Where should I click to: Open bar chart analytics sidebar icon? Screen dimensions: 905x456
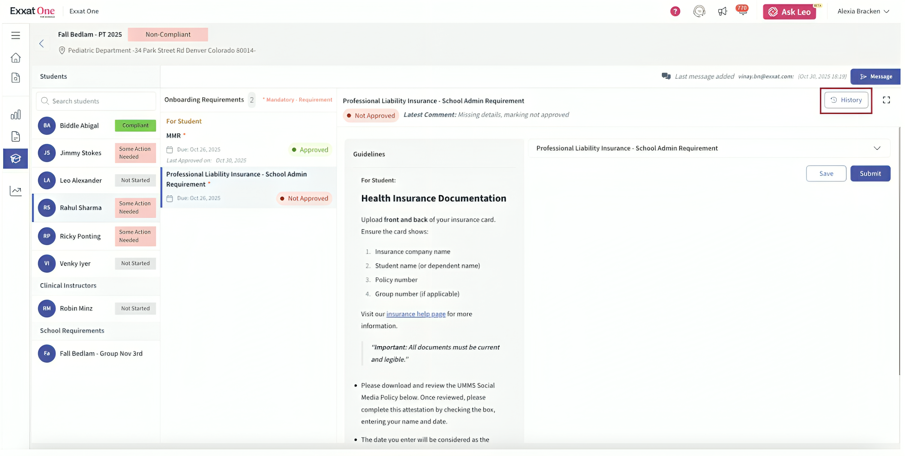tap(16, 115)
